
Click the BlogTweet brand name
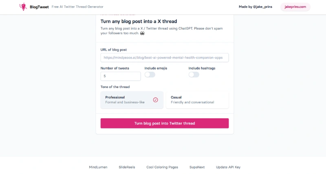coord(39,7)
